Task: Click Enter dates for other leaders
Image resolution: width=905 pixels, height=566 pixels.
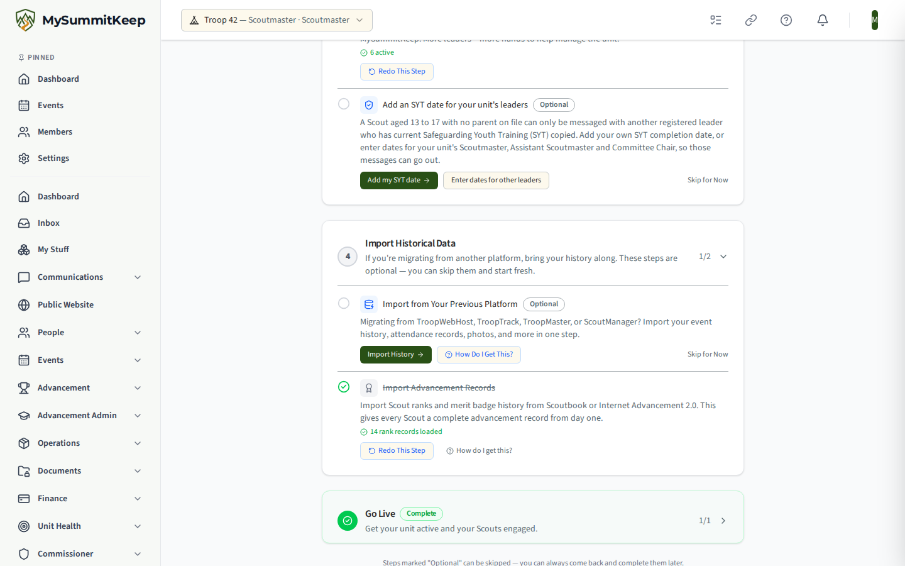Action: tap(496, 180)
